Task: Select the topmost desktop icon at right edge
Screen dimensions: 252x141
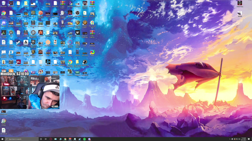Action: pos(240,4)
